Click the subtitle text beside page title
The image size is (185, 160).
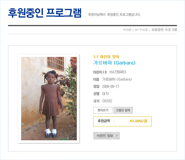tap(114, 14)
